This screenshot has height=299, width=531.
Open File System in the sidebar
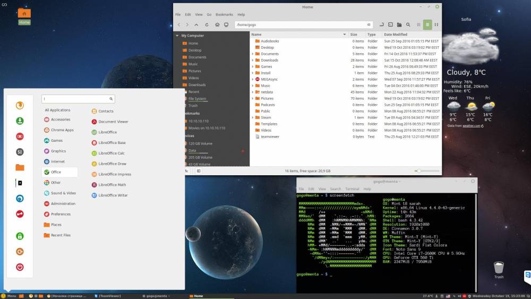coord(197,99)
